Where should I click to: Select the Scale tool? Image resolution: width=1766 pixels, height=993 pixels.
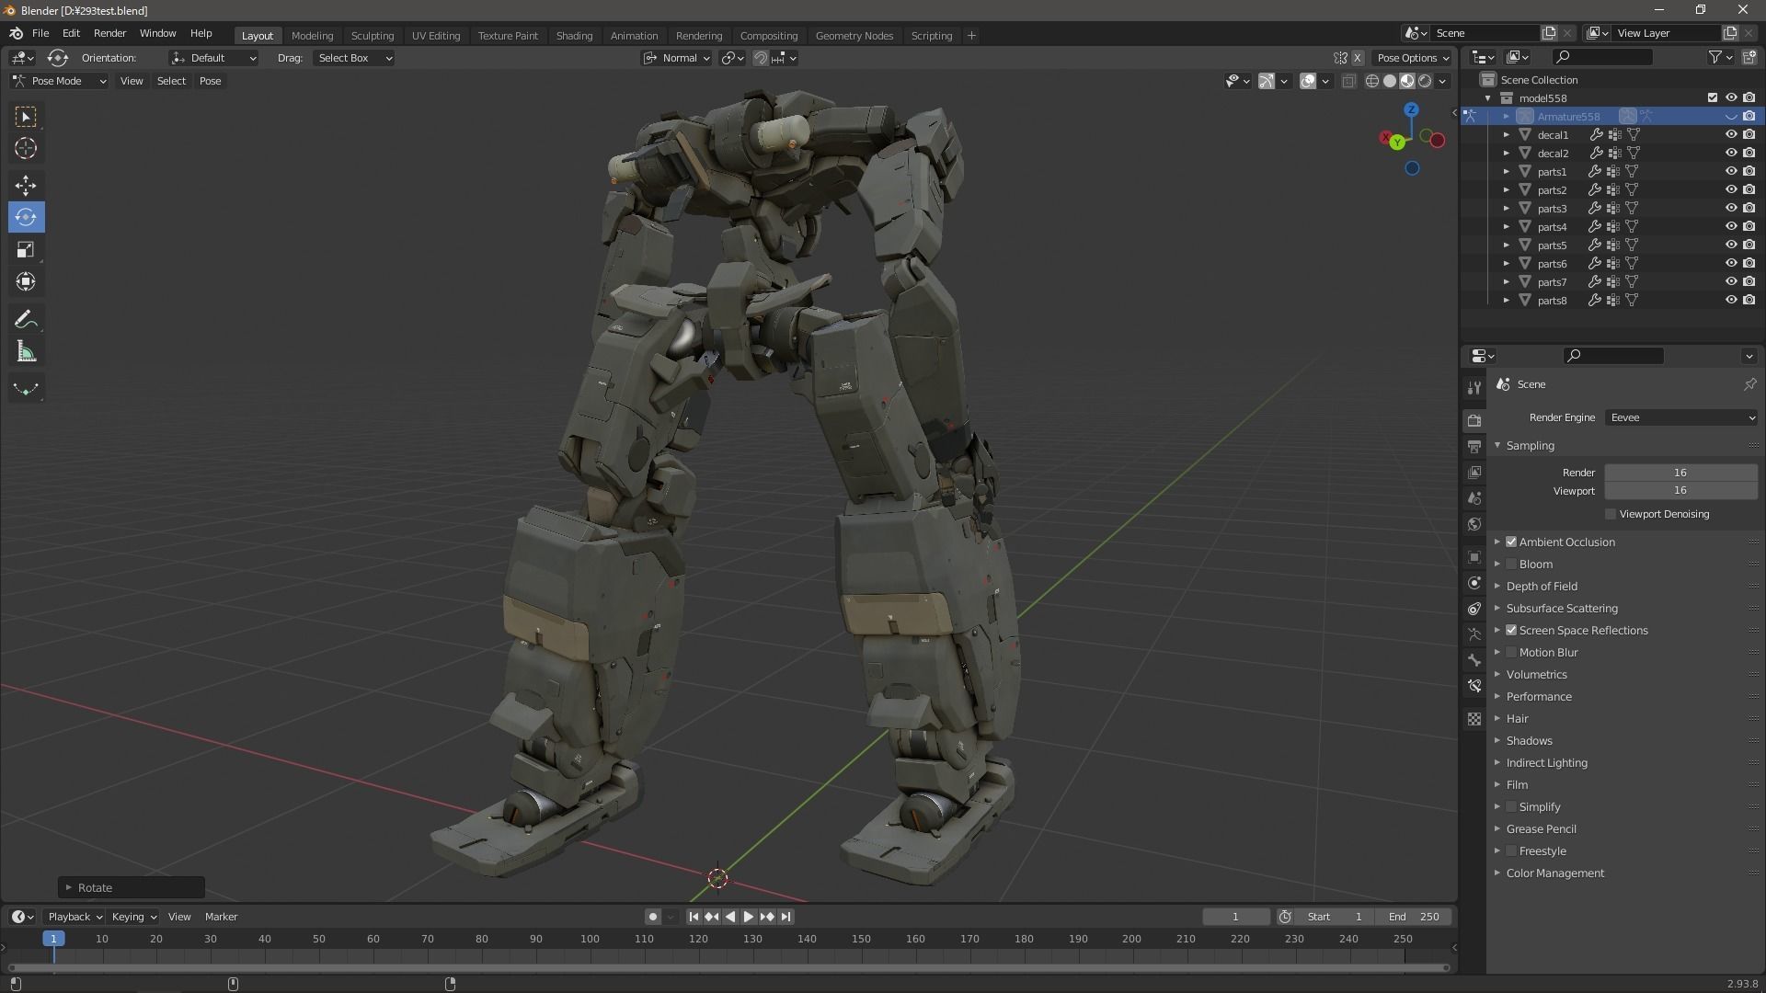[26, 249]
